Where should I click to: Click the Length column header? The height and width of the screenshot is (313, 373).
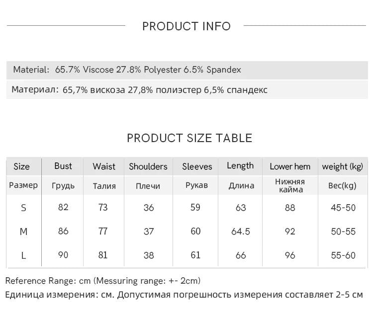coord(240,166)
